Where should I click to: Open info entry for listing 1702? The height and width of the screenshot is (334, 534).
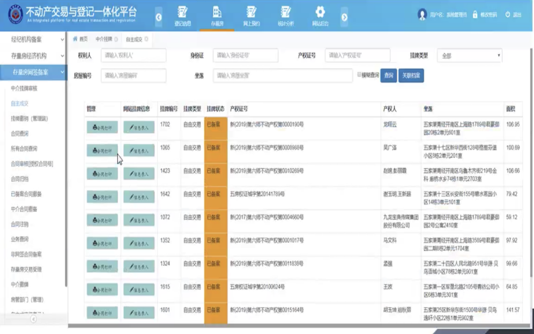tap(139, 127)
